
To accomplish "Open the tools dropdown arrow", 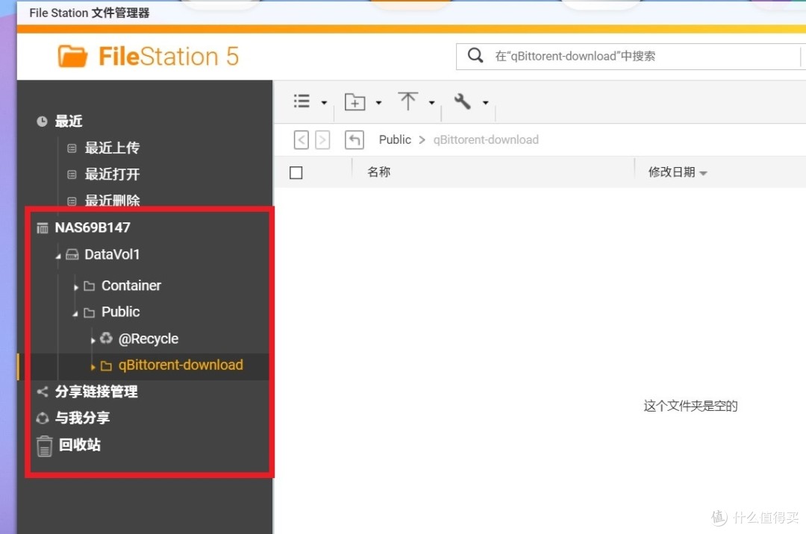I will click(x=485, y=103).
